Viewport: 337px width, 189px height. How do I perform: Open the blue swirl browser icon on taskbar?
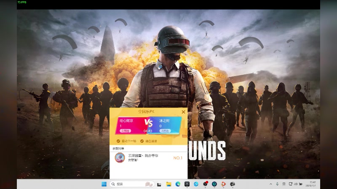(196, 184)
